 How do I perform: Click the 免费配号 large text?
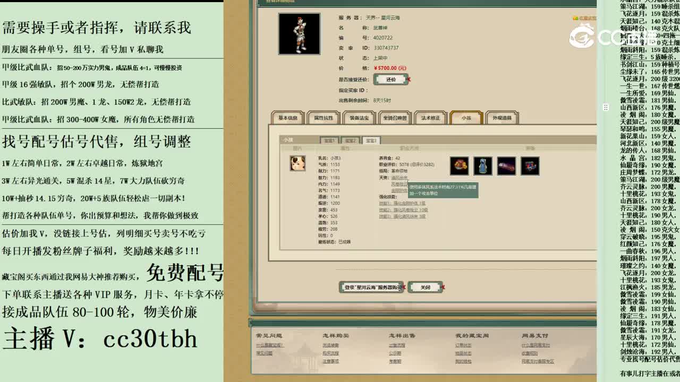click(185, 273)
